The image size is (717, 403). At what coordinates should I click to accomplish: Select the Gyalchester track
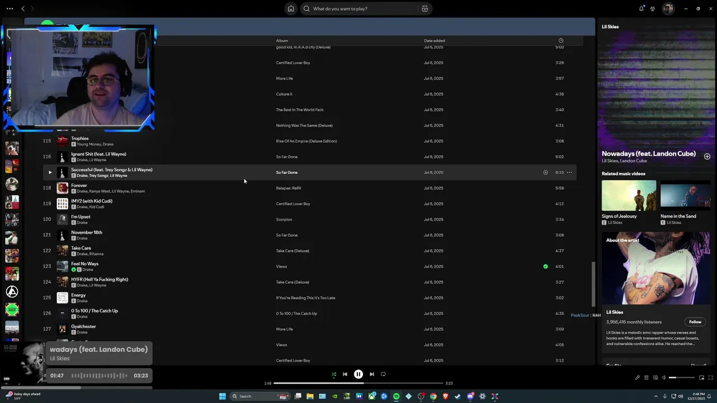[83, 326]
